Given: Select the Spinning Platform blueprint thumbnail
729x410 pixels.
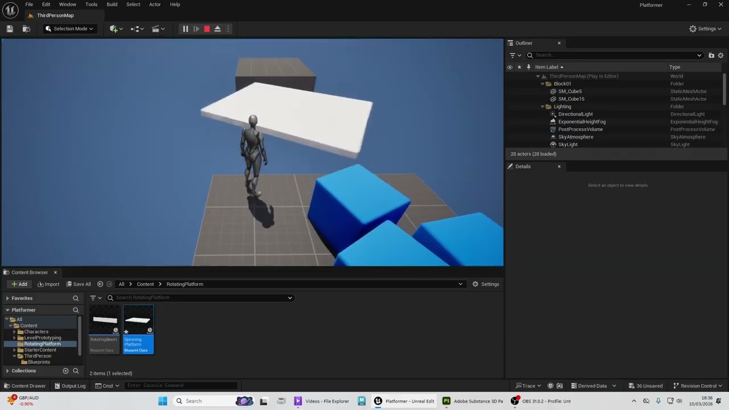Looking at the screenshot, I should 138,329.
